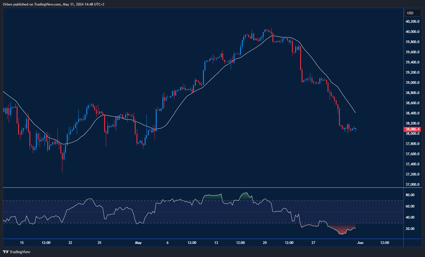Screen dimensions: 425x257
Task: Click the 37,000.0 price scale label
Action: click(x=412, y=185)
